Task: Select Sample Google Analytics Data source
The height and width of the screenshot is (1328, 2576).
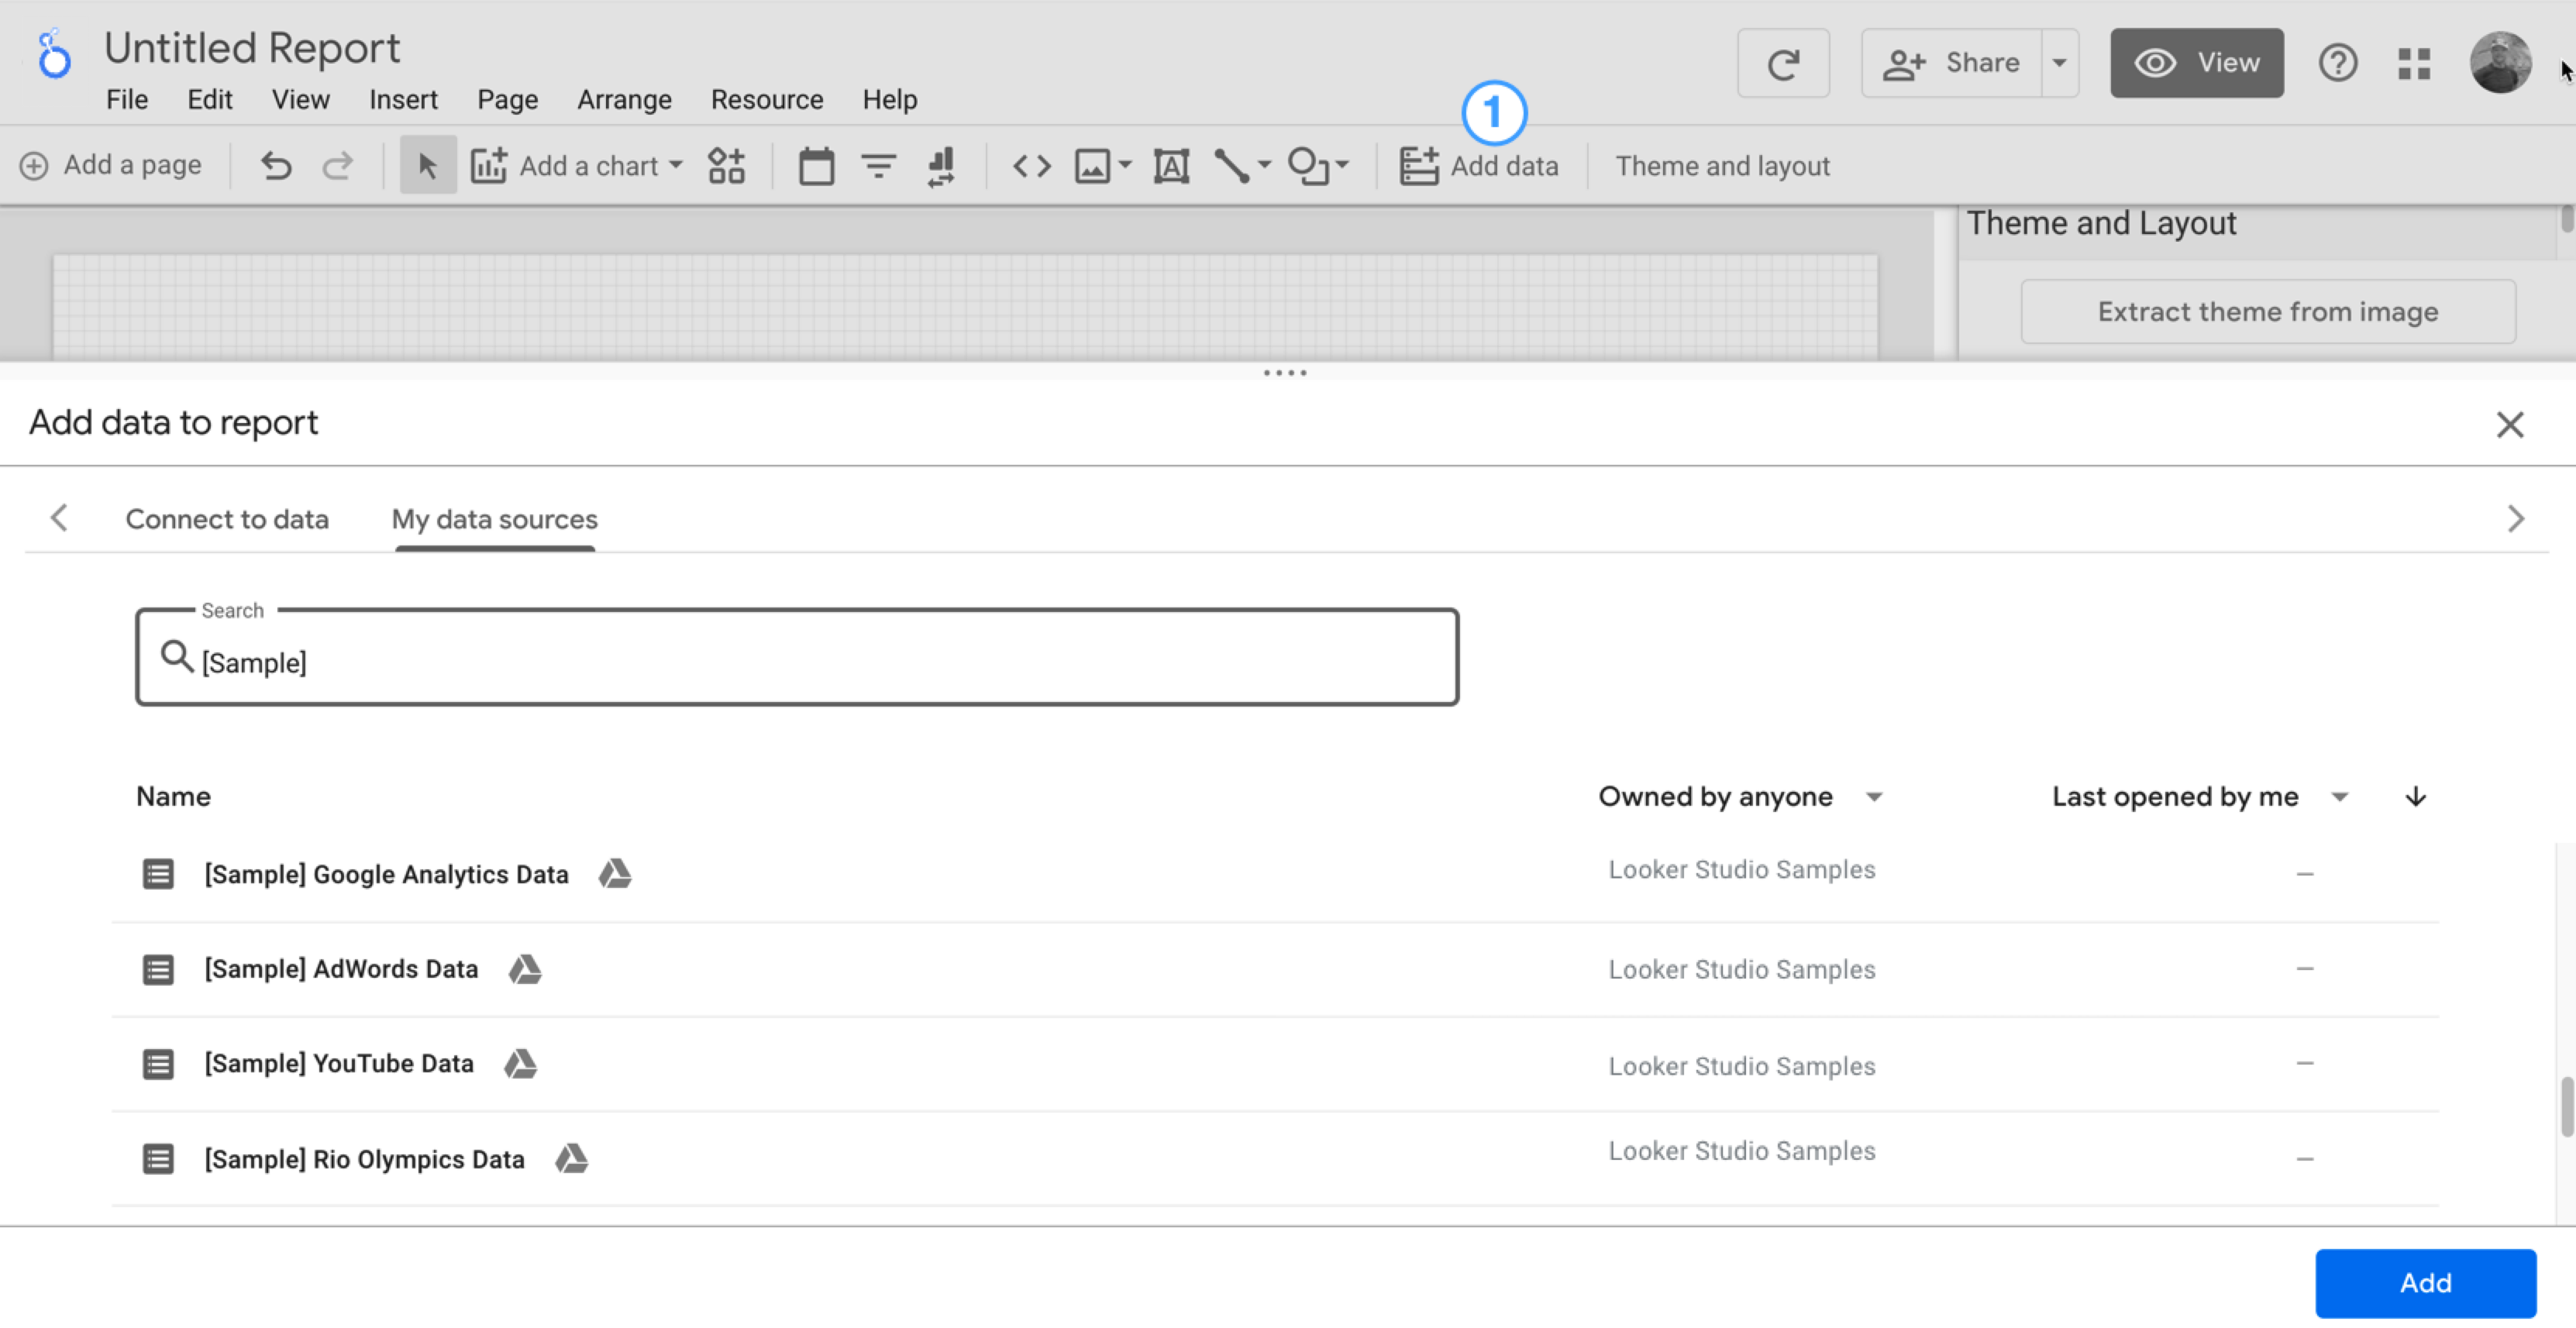Action: 386,872
